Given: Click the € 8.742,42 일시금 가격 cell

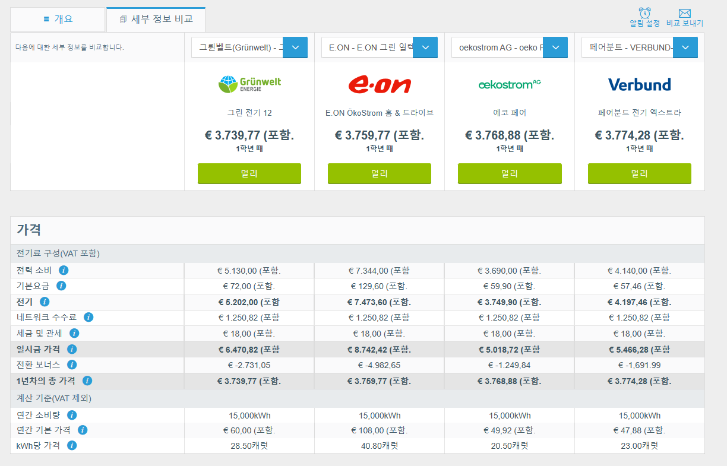Looking at the screenshot, I should click(380, 349).
